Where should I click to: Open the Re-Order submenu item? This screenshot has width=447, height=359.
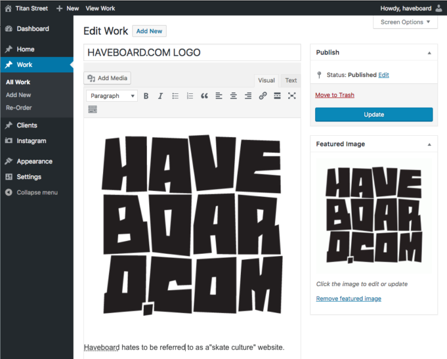[19, 108]
